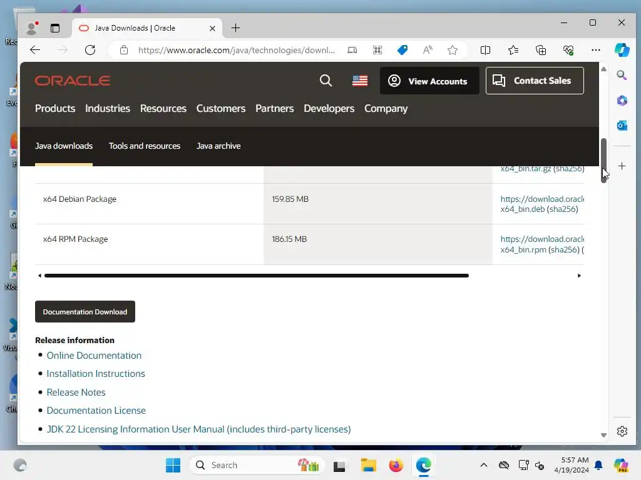Screen dimensions: 641x480
Task: Select the 186.15 MB size cell
Action: [378, 244]
